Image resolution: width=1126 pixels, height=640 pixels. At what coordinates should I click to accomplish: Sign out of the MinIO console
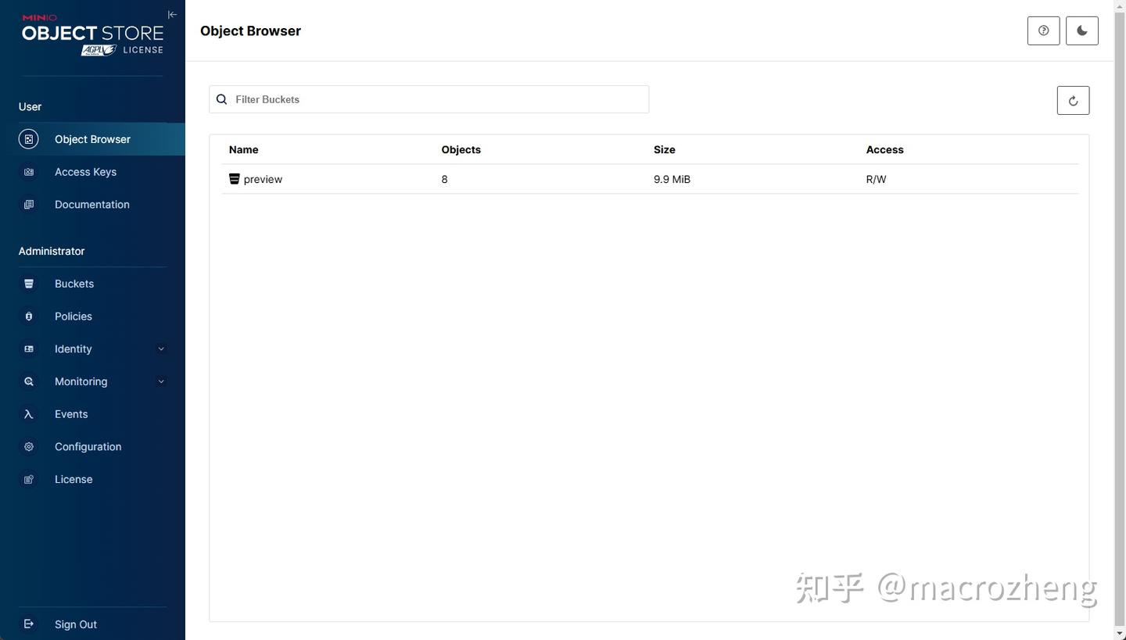[x=75, y=624]
